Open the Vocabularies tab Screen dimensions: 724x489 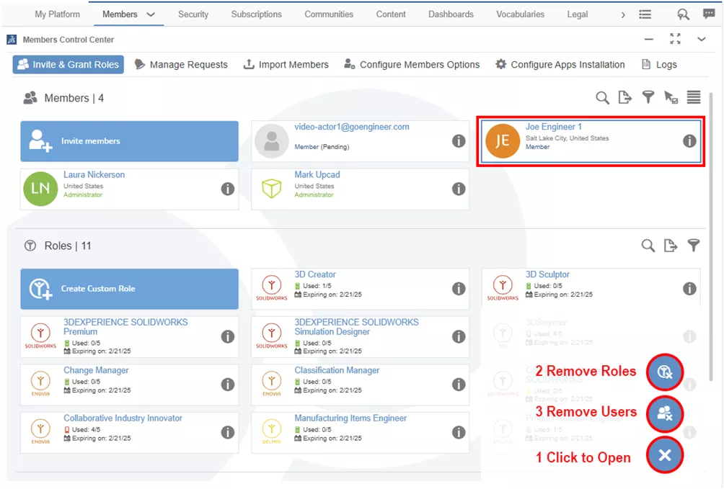[x=520, y=14]
